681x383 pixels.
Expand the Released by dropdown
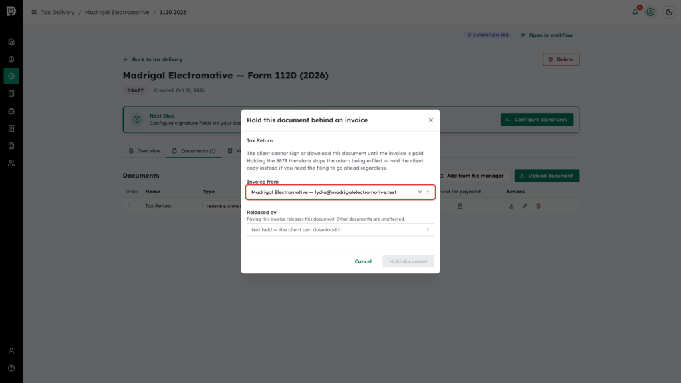[340, 229]
